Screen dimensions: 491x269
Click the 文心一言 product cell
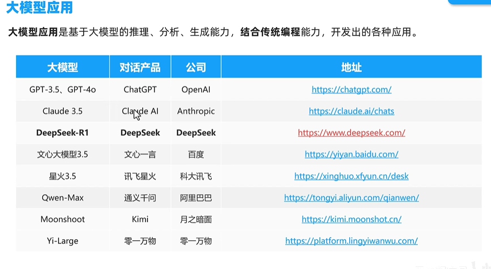click(140, 155)
